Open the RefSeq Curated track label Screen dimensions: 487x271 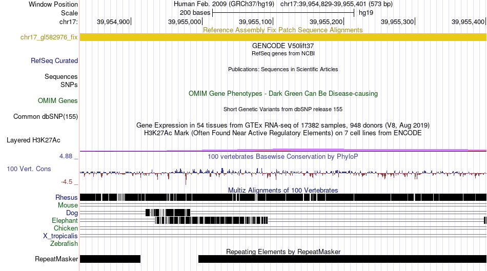pyautogui.click(x=54, y=61)
